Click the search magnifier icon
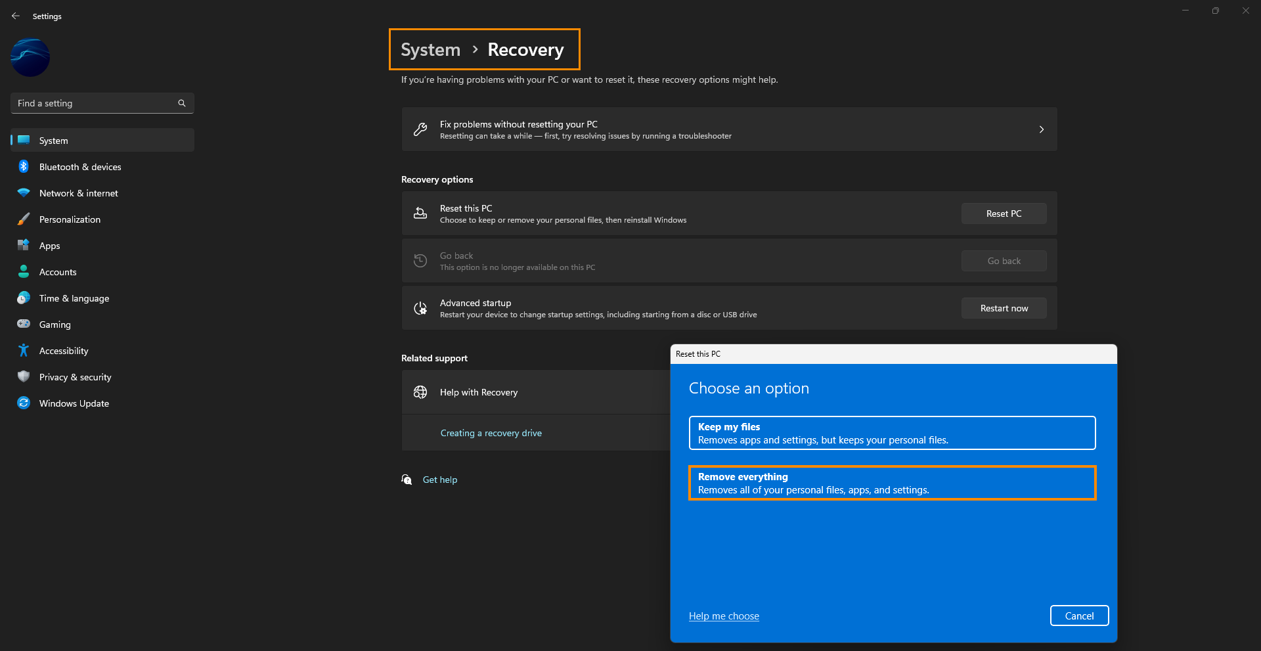Viewport: 1261px width, 651px height. click(x=182, y=103)
